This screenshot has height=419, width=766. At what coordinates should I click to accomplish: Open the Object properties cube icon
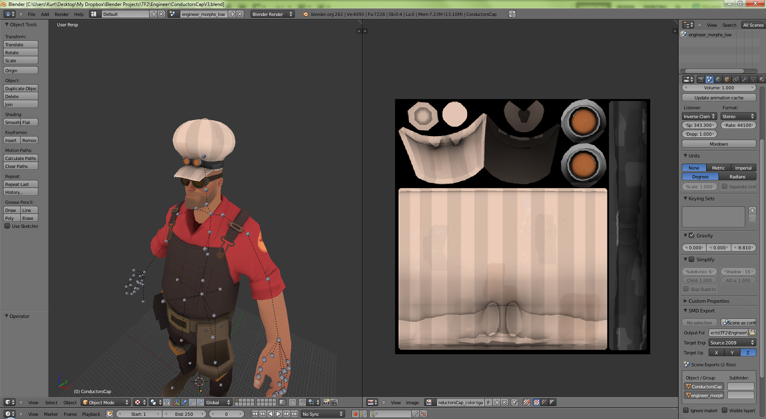(x=727, y=79)
